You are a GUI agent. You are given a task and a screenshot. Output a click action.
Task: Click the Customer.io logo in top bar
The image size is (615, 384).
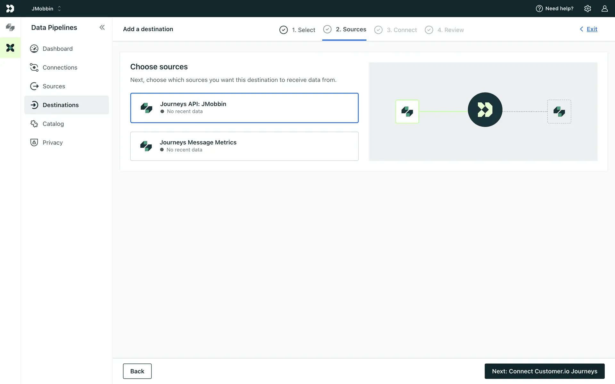tap(10, 9)
